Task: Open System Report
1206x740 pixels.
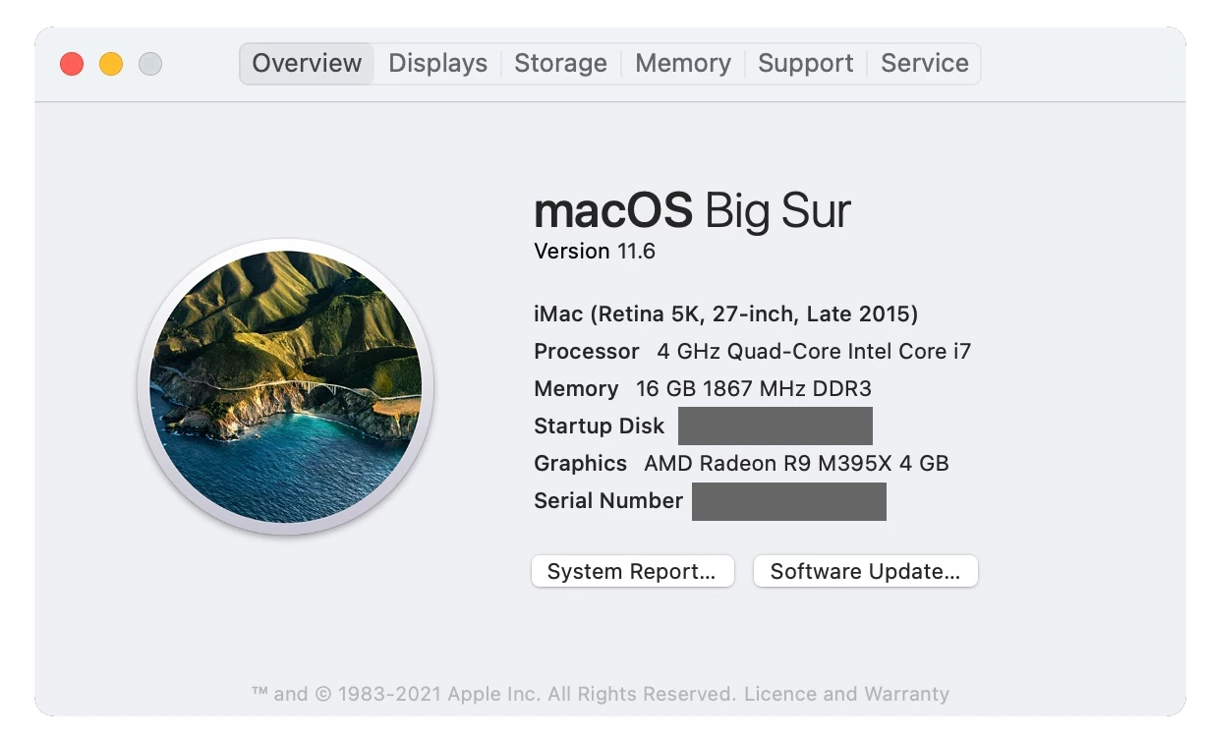Action: tap(632, 572)
